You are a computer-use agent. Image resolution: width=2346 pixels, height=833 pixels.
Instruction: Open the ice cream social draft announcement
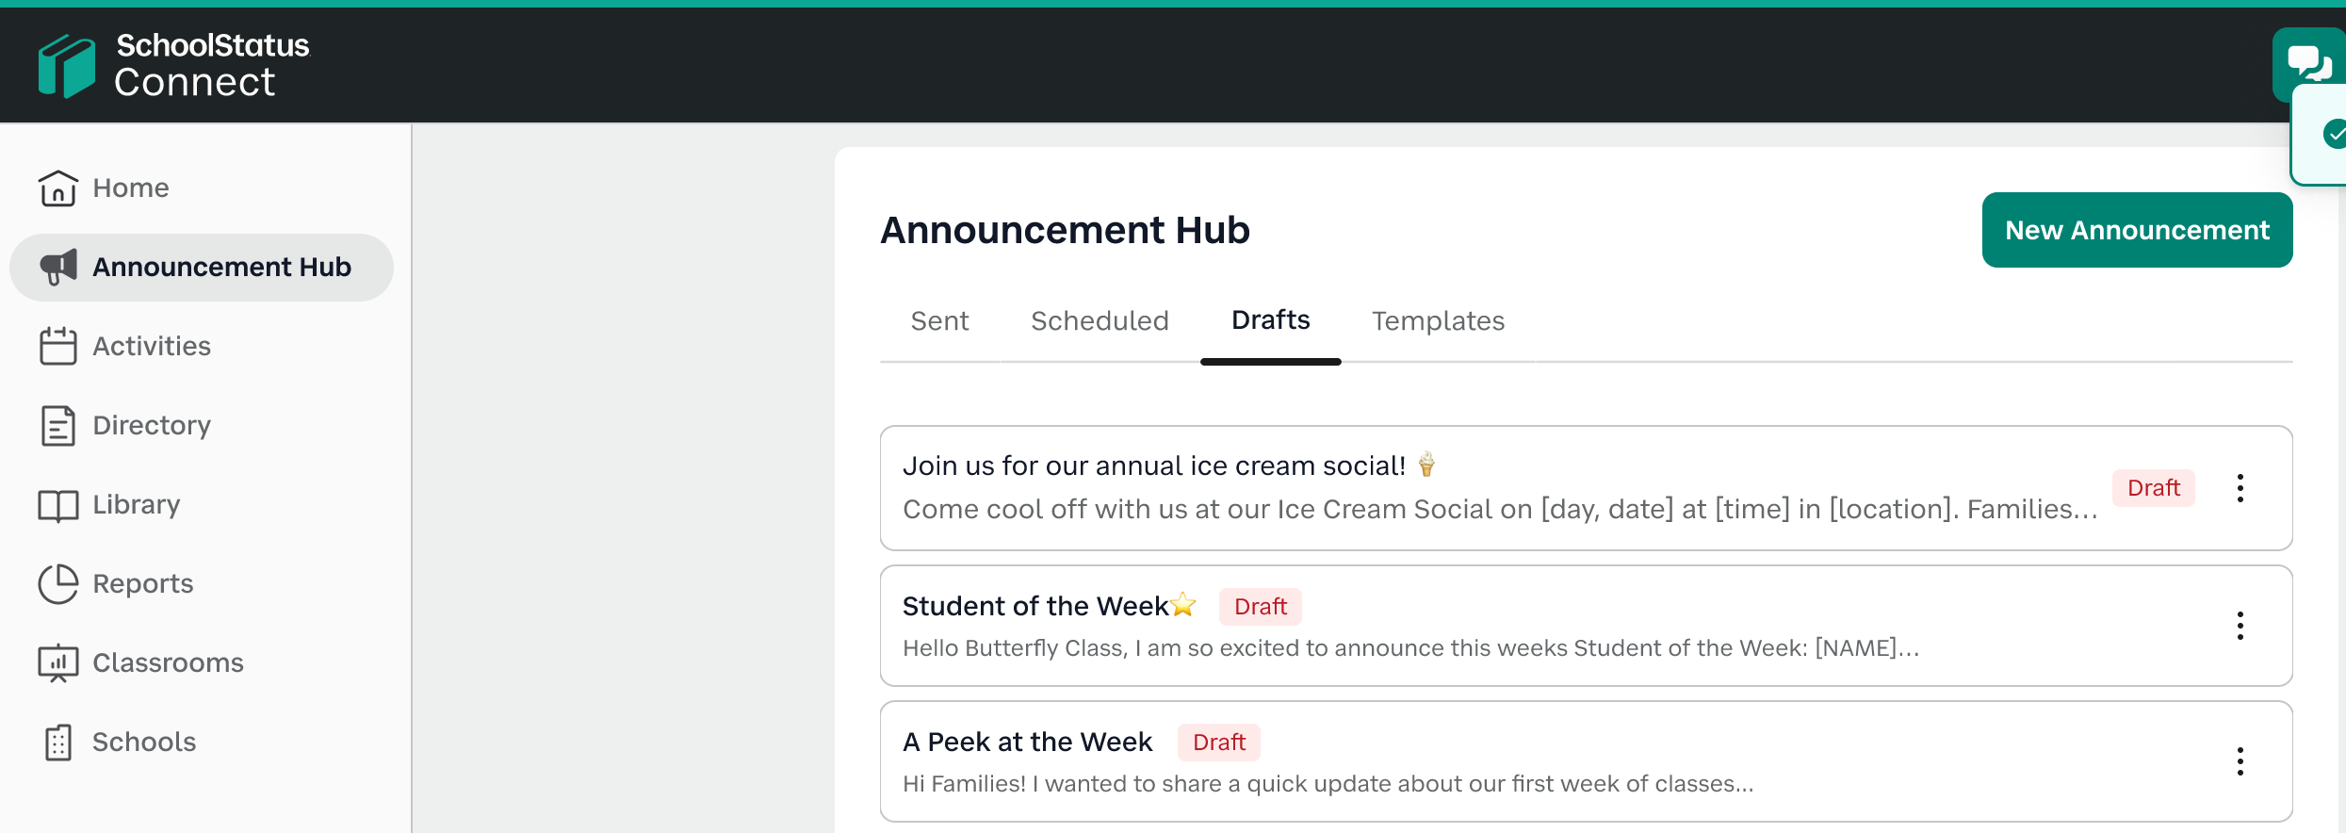coord(1153,466)
